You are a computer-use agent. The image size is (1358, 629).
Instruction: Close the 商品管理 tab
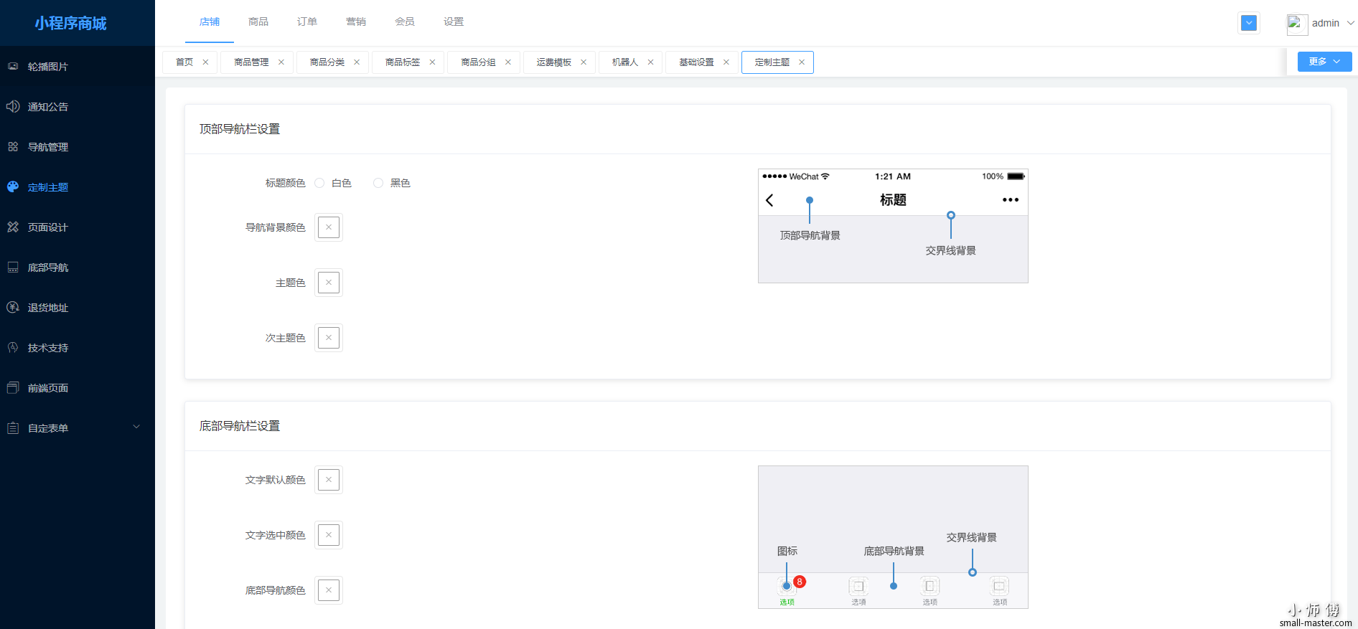point(281,62)
